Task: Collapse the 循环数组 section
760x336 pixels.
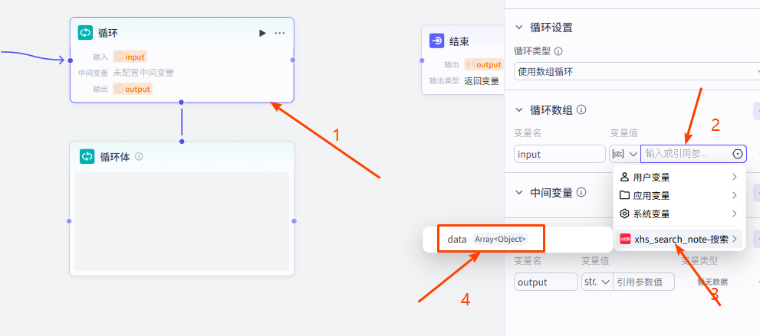Action: tap(519, 110)
